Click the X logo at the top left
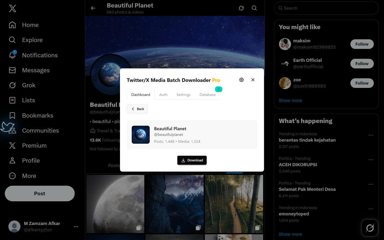384x240 pixels. (12, 8)
